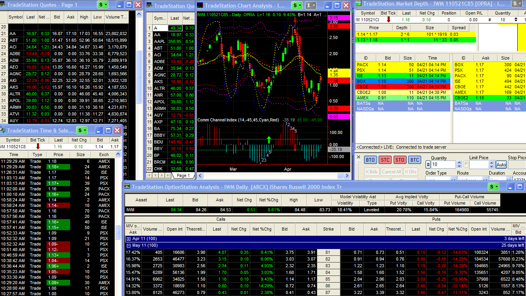Image resolution: width=526 pixels, height=296 pixels.
Task: Click the red Sell to Close (STC) button
Action: (x=385, y=160)
